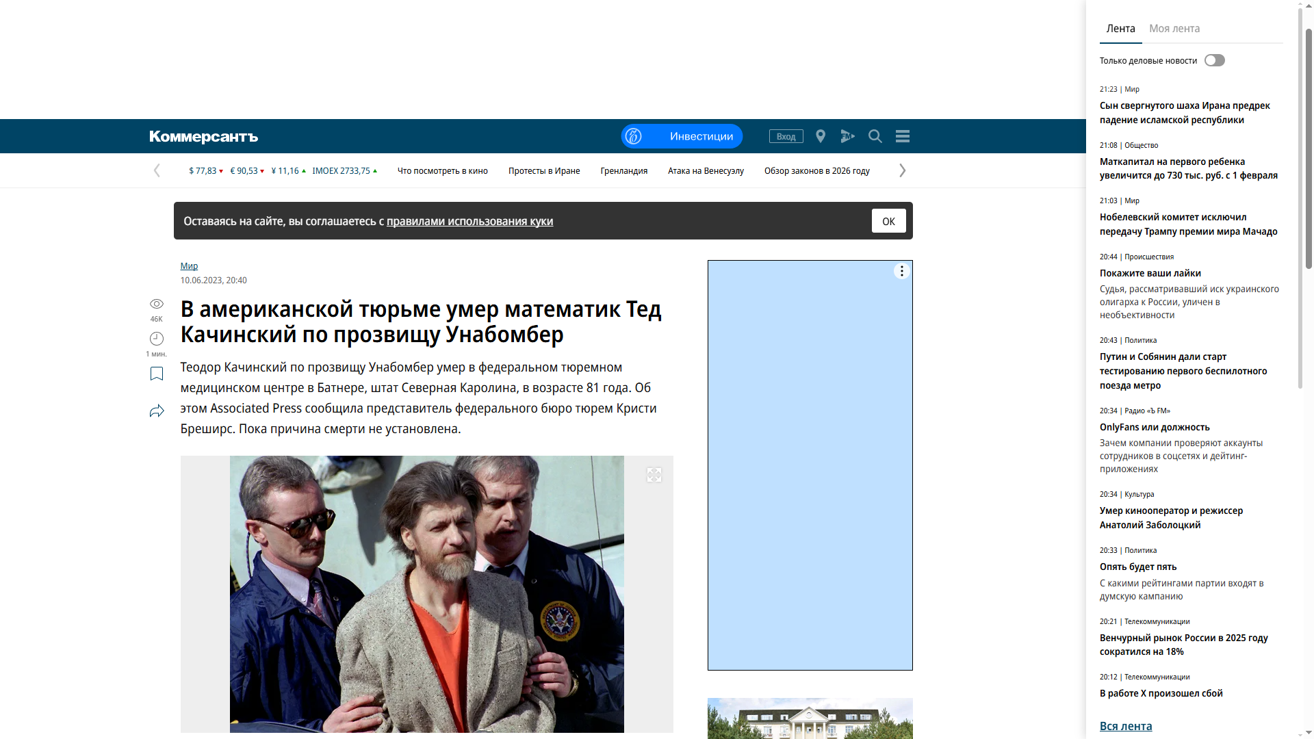Open the search magnifier icon

[875, 136]
